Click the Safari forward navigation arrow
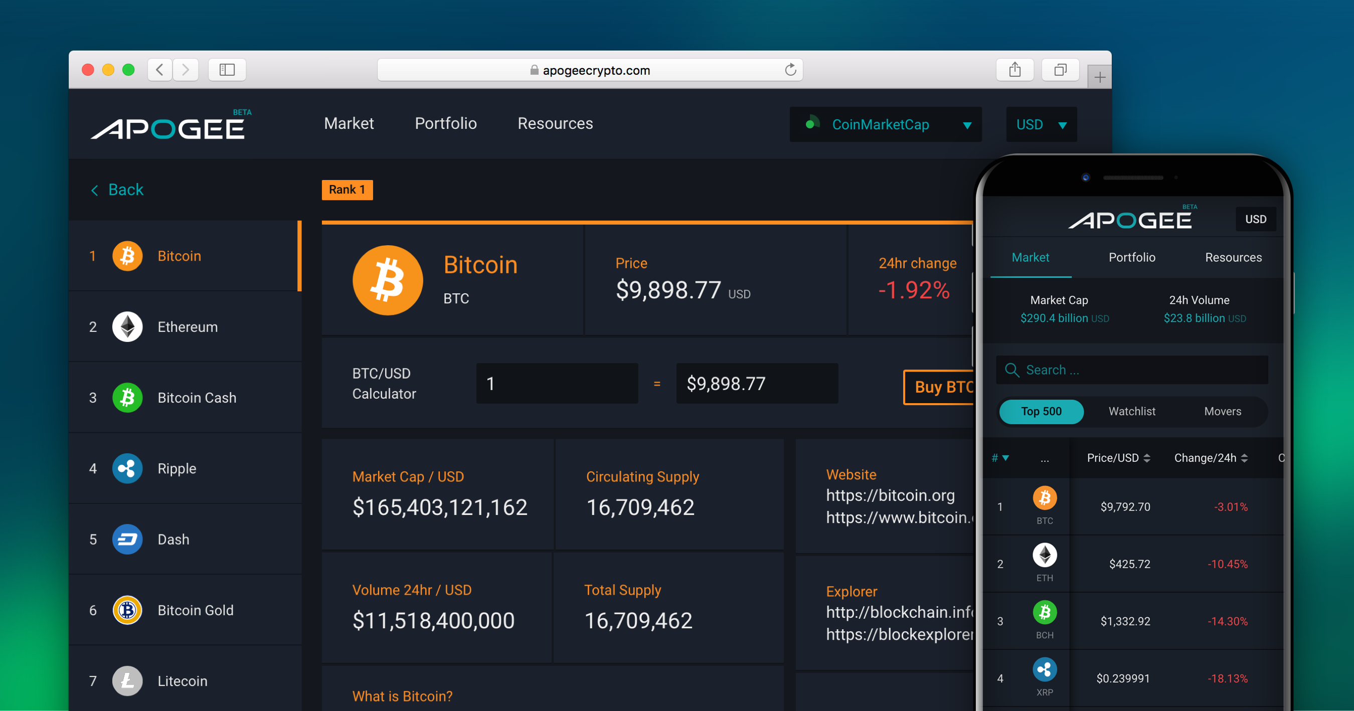1354x711 pixels. (186, 70)
